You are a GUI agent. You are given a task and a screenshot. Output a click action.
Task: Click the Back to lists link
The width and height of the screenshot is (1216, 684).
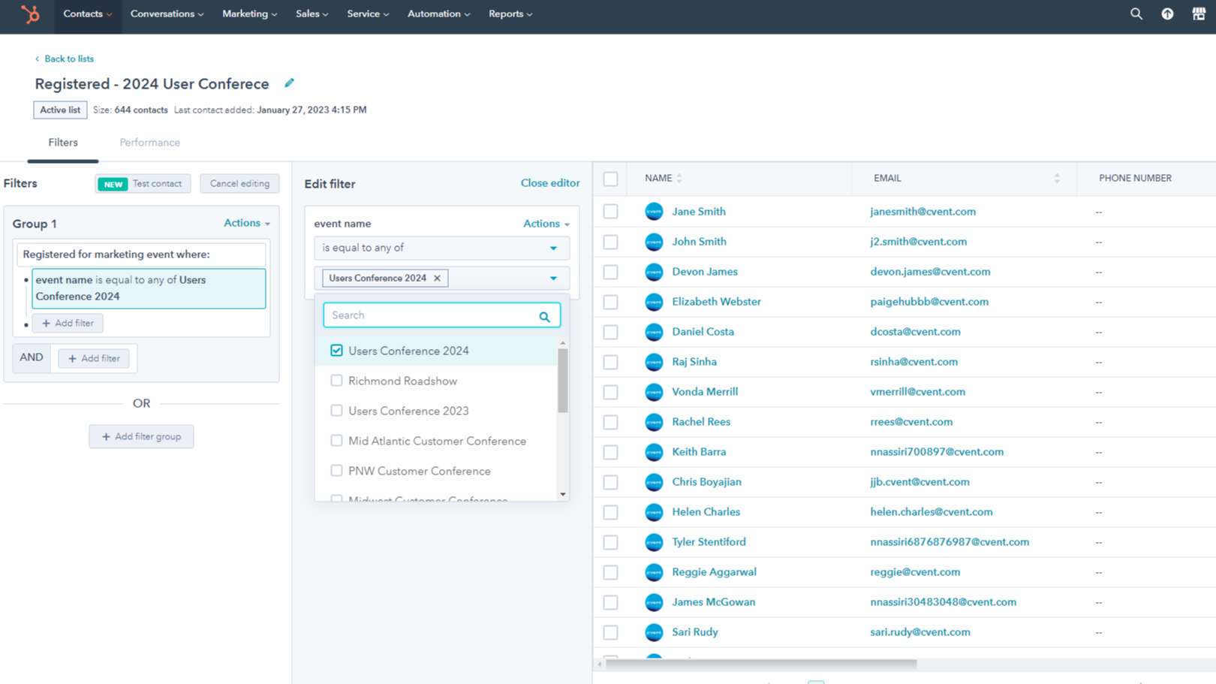pyautogui.click(x=69, y=59)
